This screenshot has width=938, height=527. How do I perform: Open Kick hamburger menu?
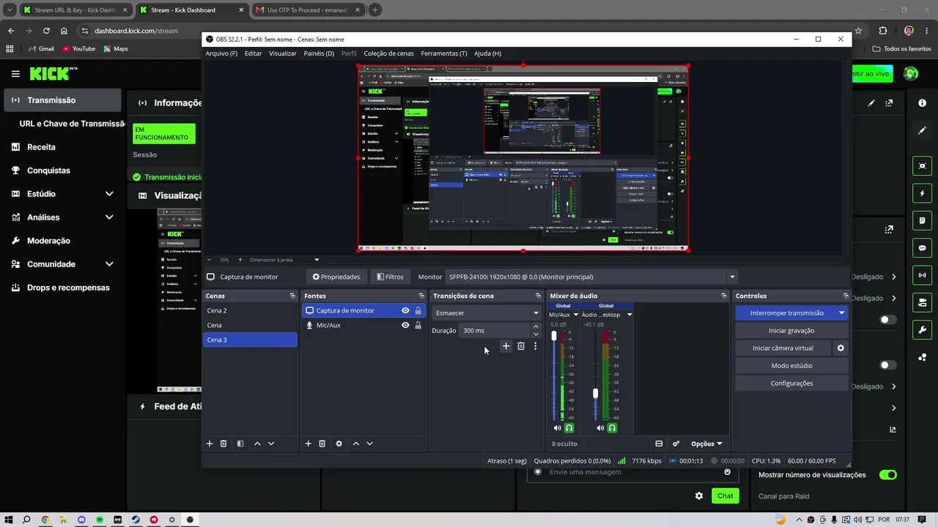(x=15, y=74)
